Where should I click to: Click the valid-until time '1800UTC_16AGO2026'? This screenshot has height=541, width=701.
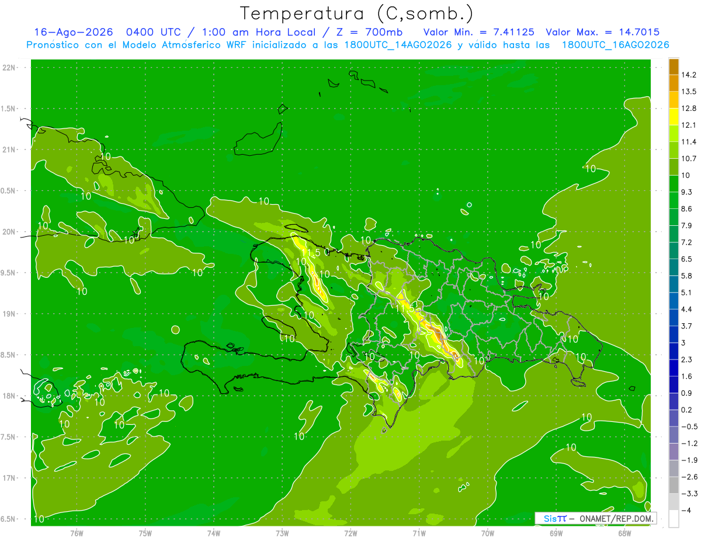coord(615,45)
